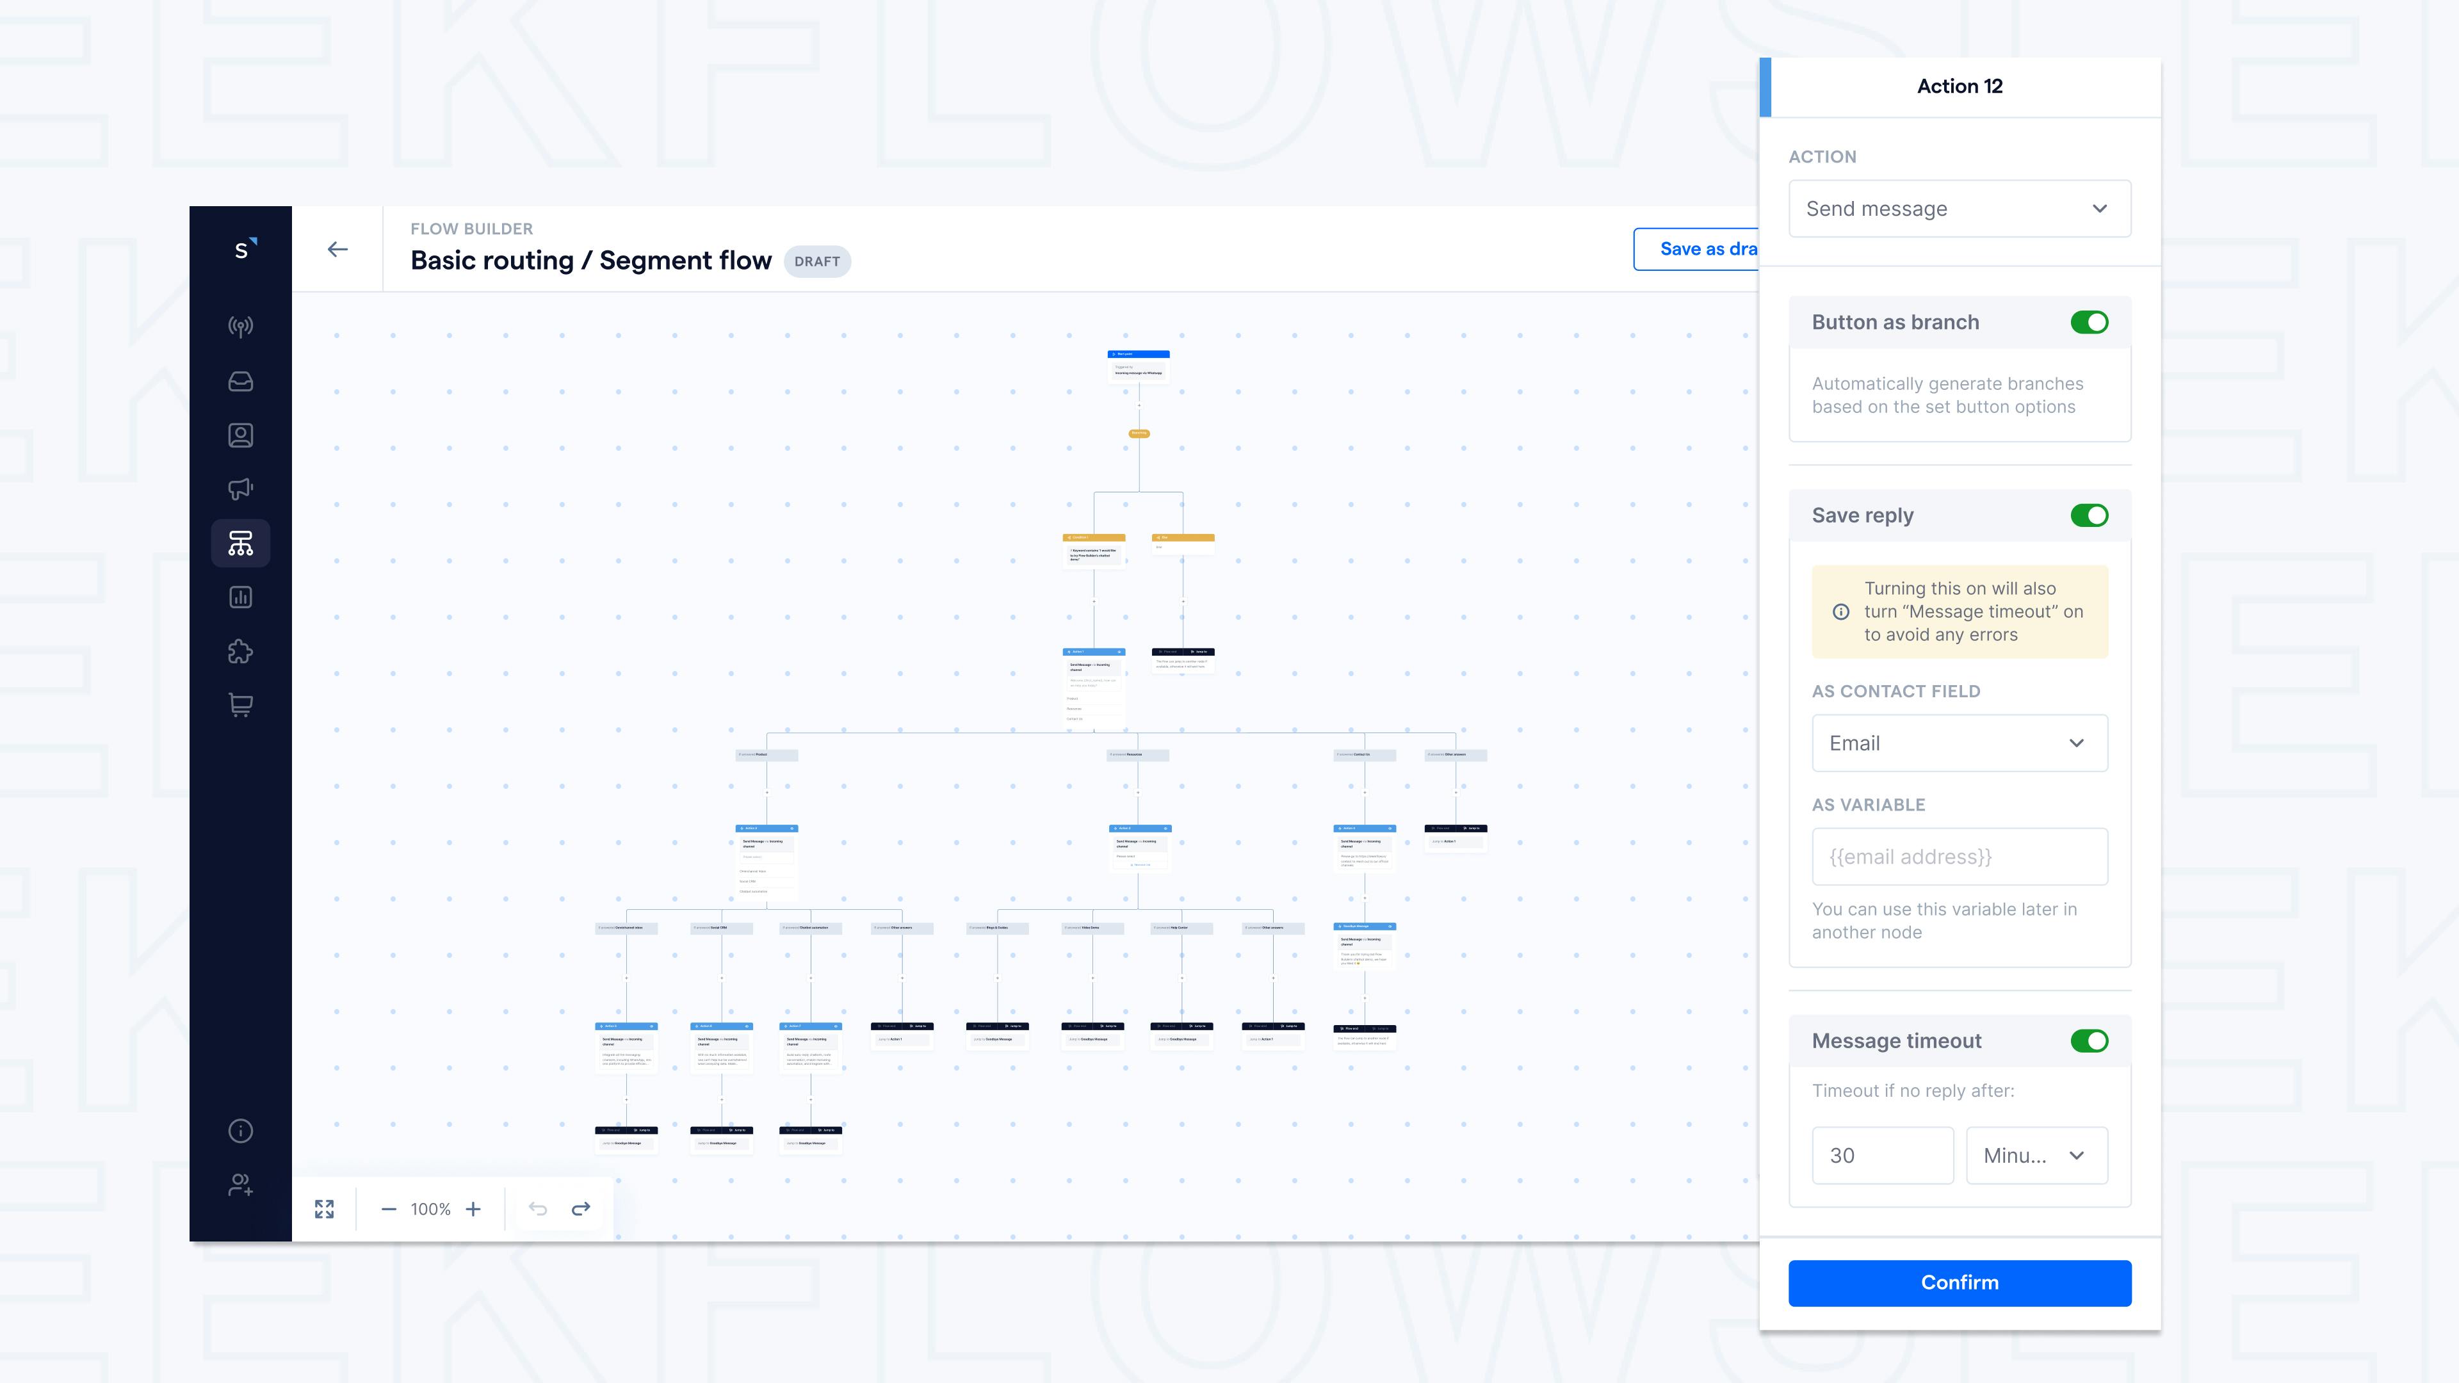The height and width of the screenshot is (1383, 2459).
Task: Toggle the Button as branch switch
Action: point(2088,321)
